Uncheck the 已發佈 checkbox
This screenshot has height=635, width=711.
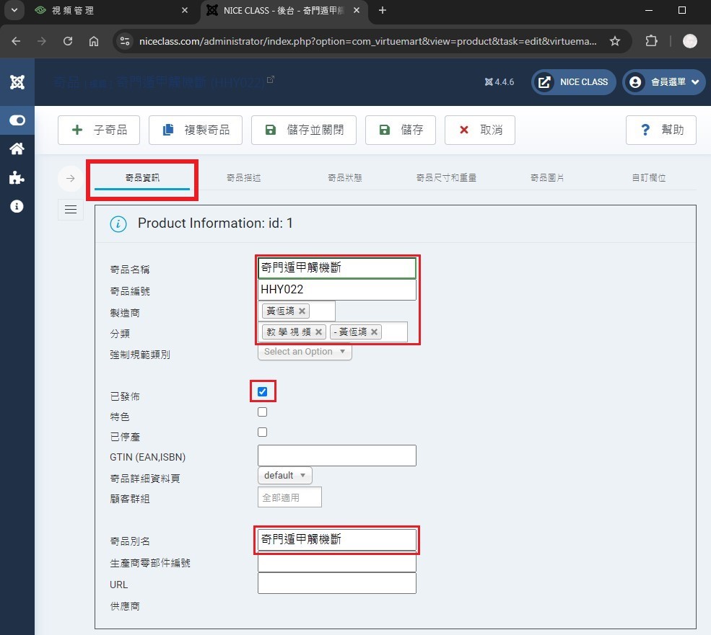pyautogui.click(x=262, y=392)
